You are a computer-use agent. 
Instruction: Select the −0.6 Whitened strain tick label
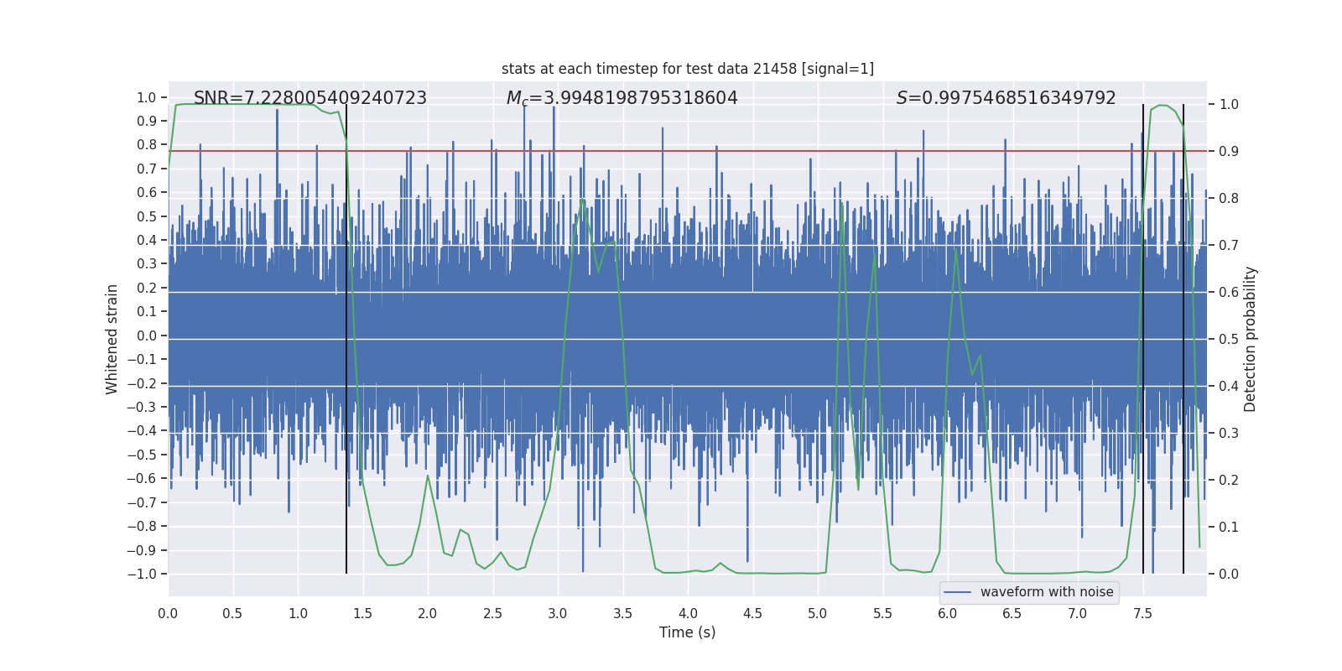142,479
